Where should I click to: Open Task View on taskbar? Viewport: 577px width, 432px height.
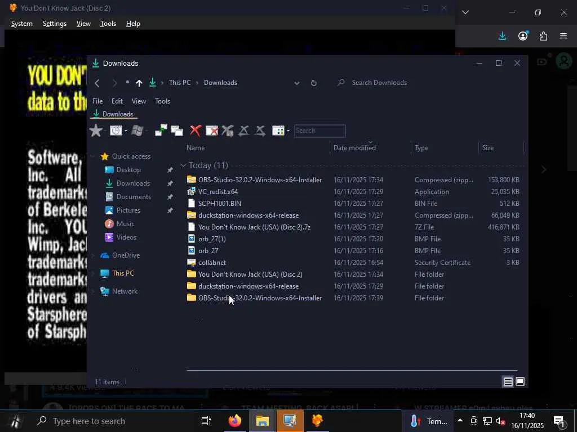(x=206, y=421)
